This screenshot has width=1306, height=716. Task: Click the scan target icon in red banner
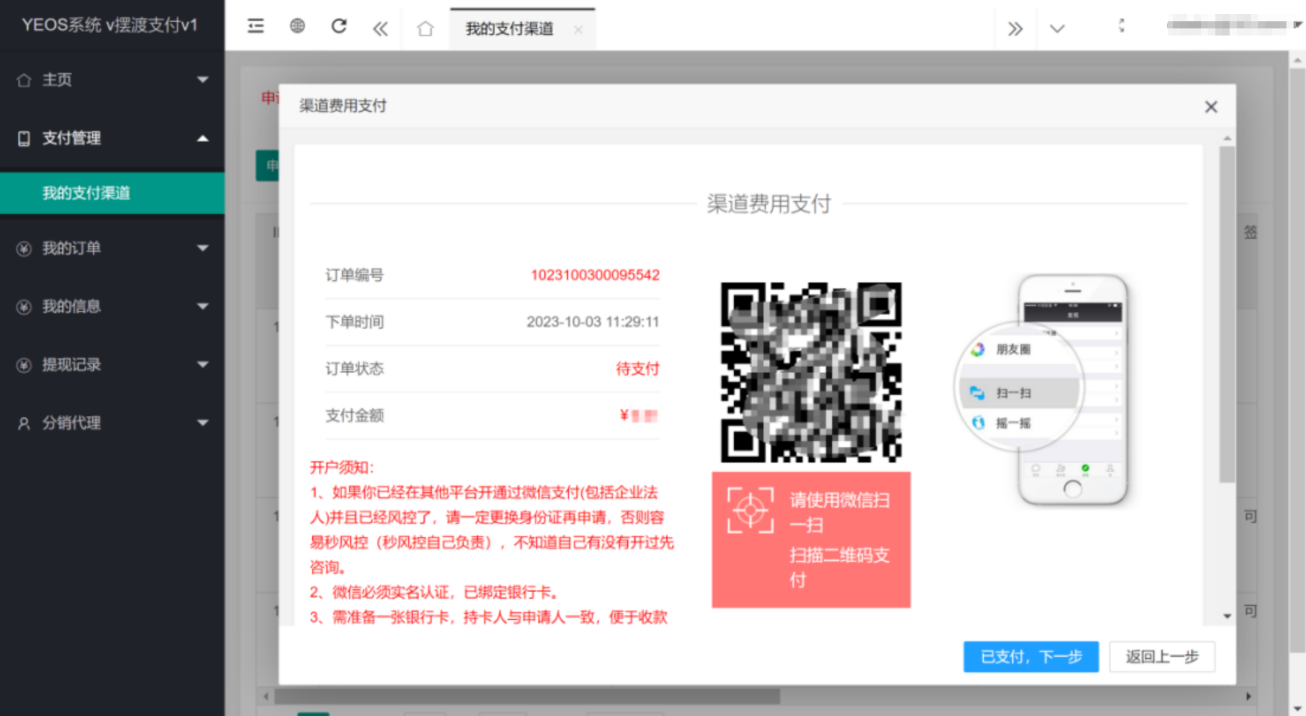(x=750, y=510)
